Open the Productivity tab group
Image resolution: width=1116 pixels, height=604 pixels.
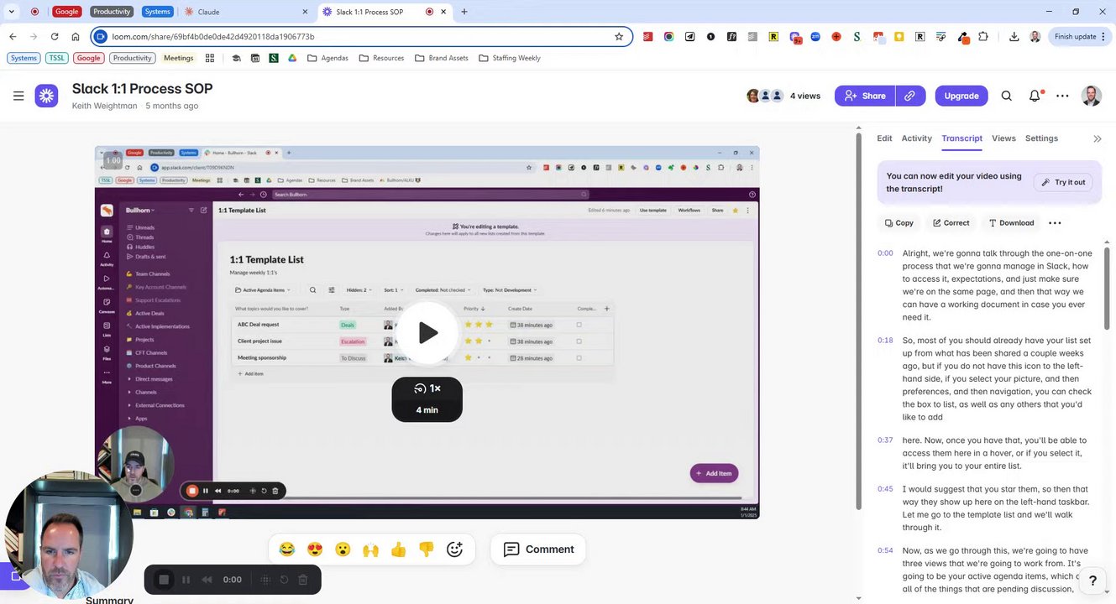click(x=112, y=12)
